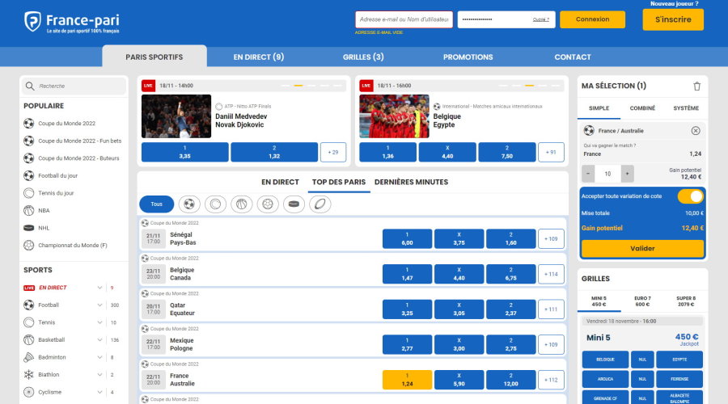Toggle Accepter toute variation de cote switch

[x=691, y=196]
